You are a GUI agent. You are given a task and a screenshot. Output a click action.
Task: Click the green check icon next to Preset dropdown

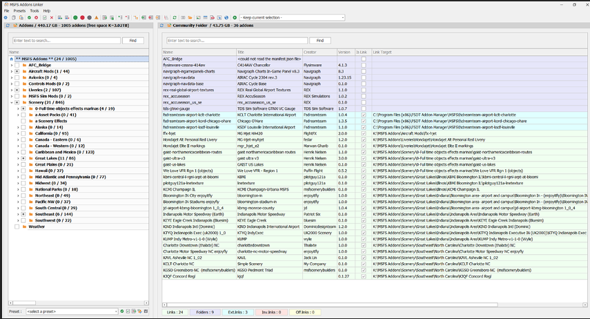click(122, 311)
